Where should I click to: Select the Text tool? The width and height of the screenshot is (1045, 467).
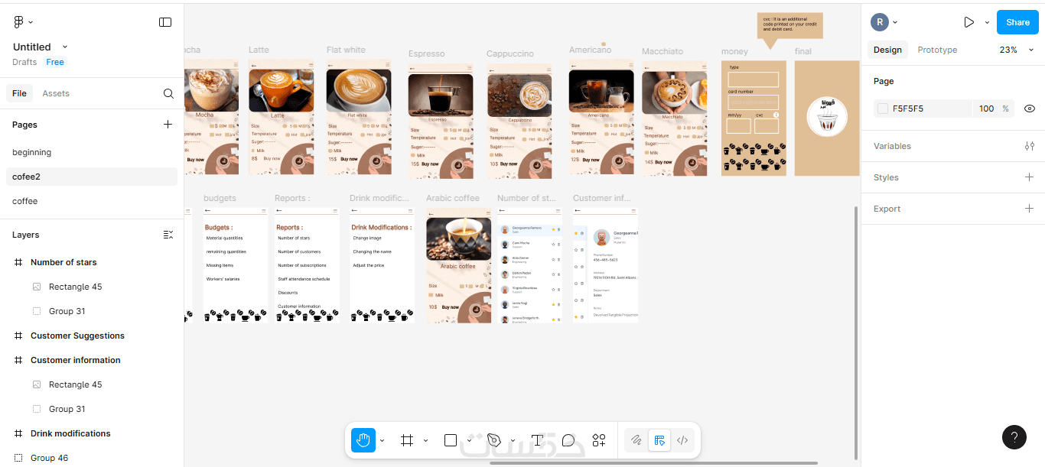click(x=537, y=440)
